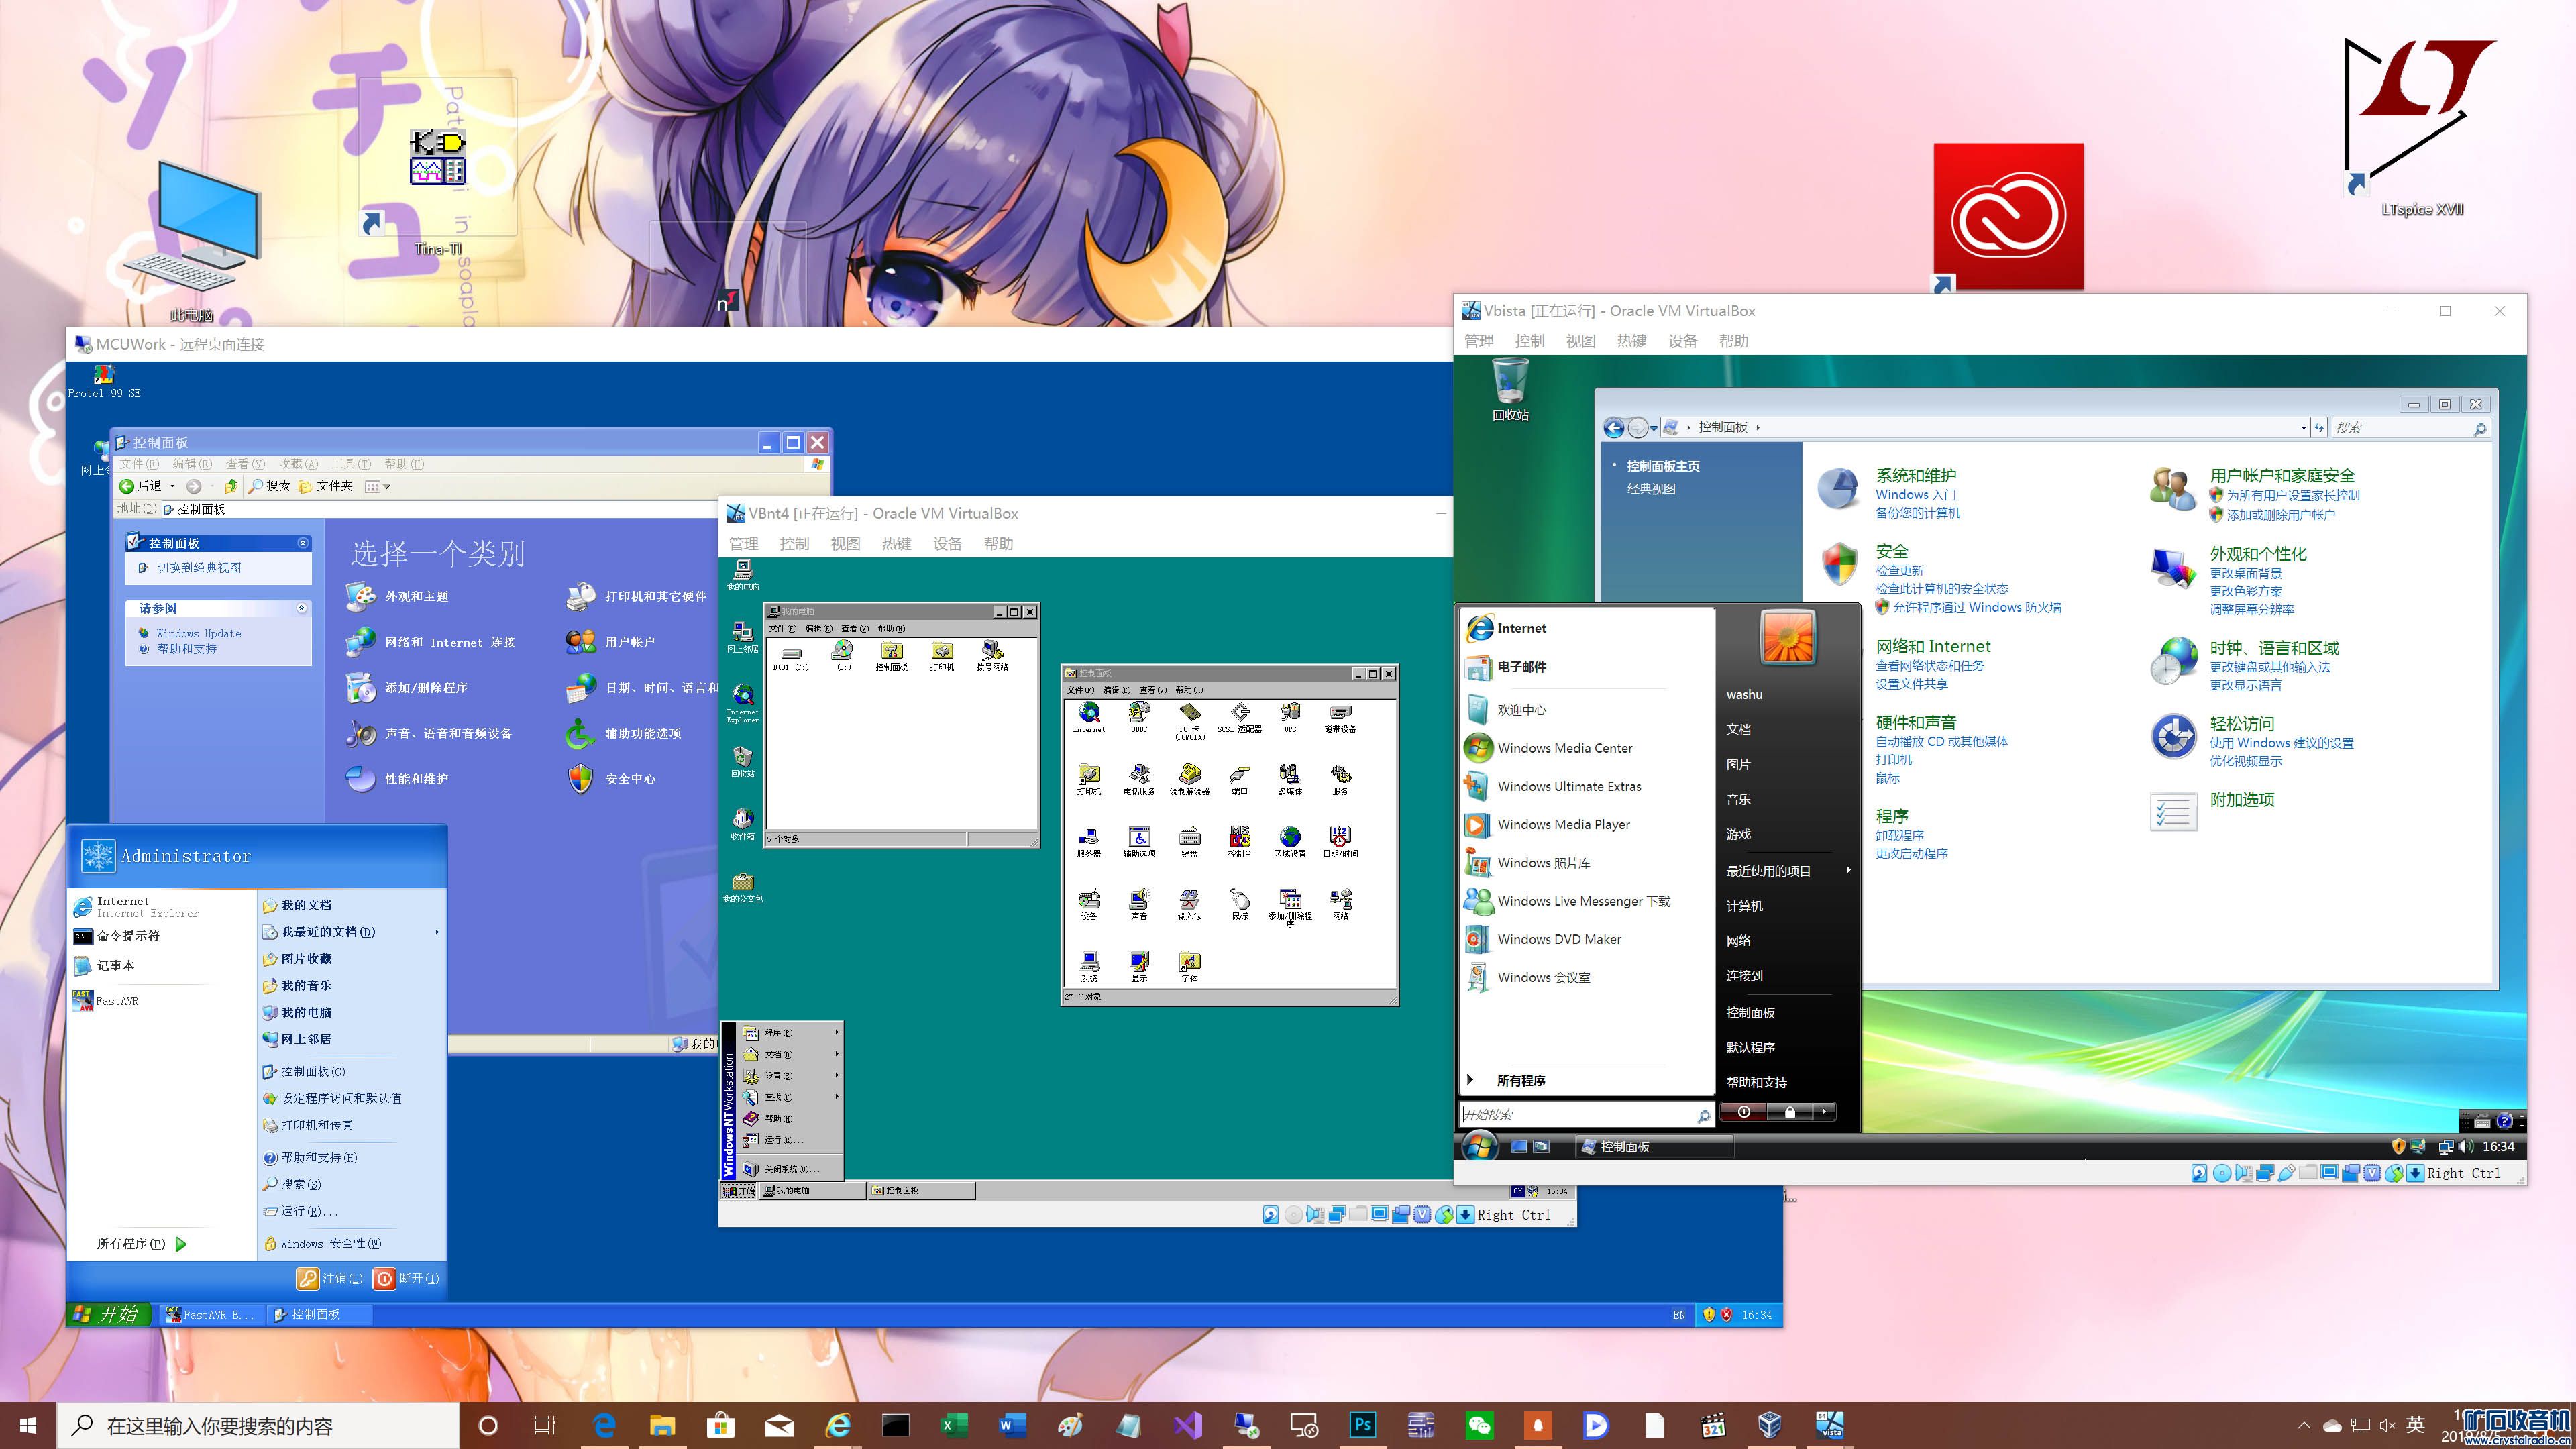
Task: Collapse the 控制面板 pane in XP sidebar
Action: pos(302,543)
